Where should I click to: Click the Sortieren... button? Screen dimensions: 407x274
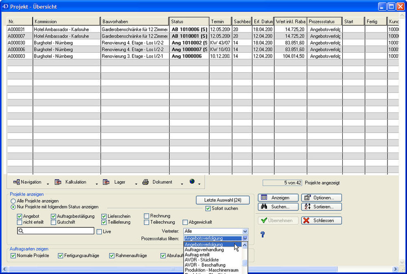tap(322, 207)
